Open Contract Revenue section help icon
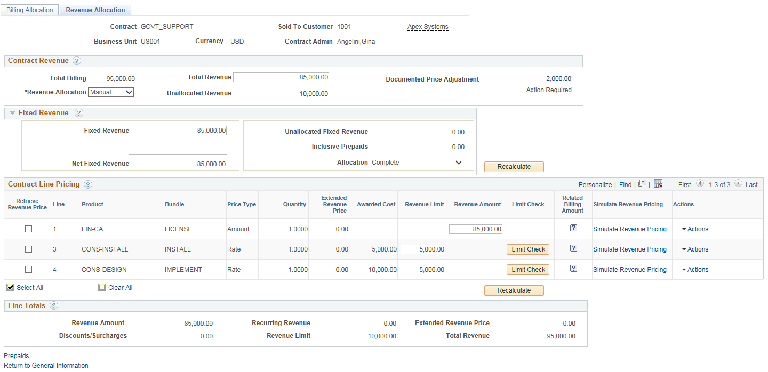This screenshot has width=768, height=372. [77, 61]
